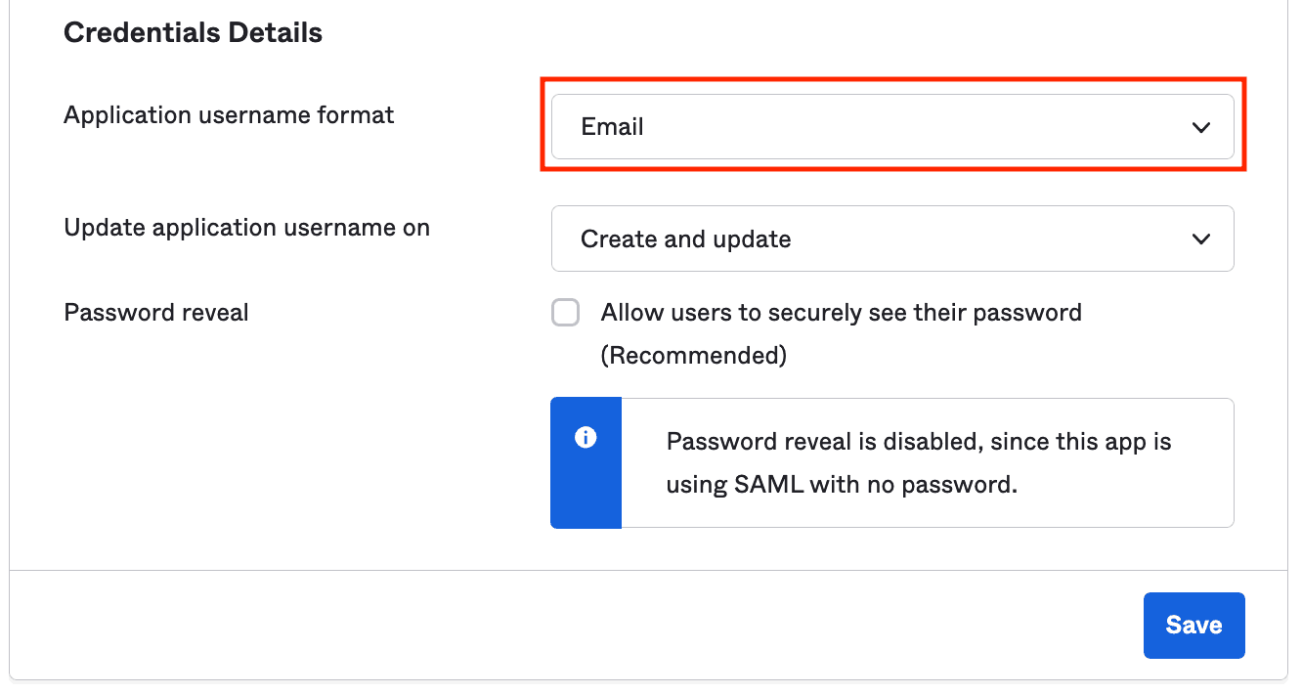Click inside the red-outlined username format field
The height and width of the screenshot is (694, 1302).
tap(892, 126)
